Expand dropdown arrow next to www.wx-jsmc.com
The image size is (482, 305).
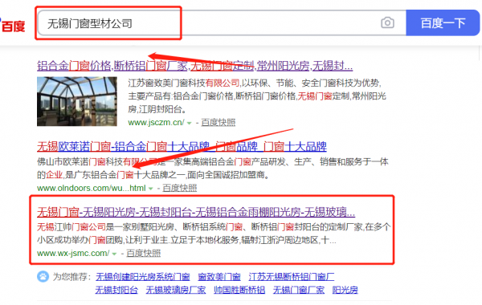point(114,254)
